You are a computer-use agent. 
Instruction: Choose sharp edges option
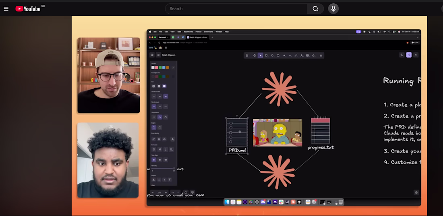click(x=154, y=128)
